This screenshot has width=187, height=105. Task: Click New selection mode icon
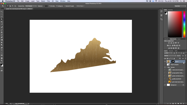coord(8,6)
